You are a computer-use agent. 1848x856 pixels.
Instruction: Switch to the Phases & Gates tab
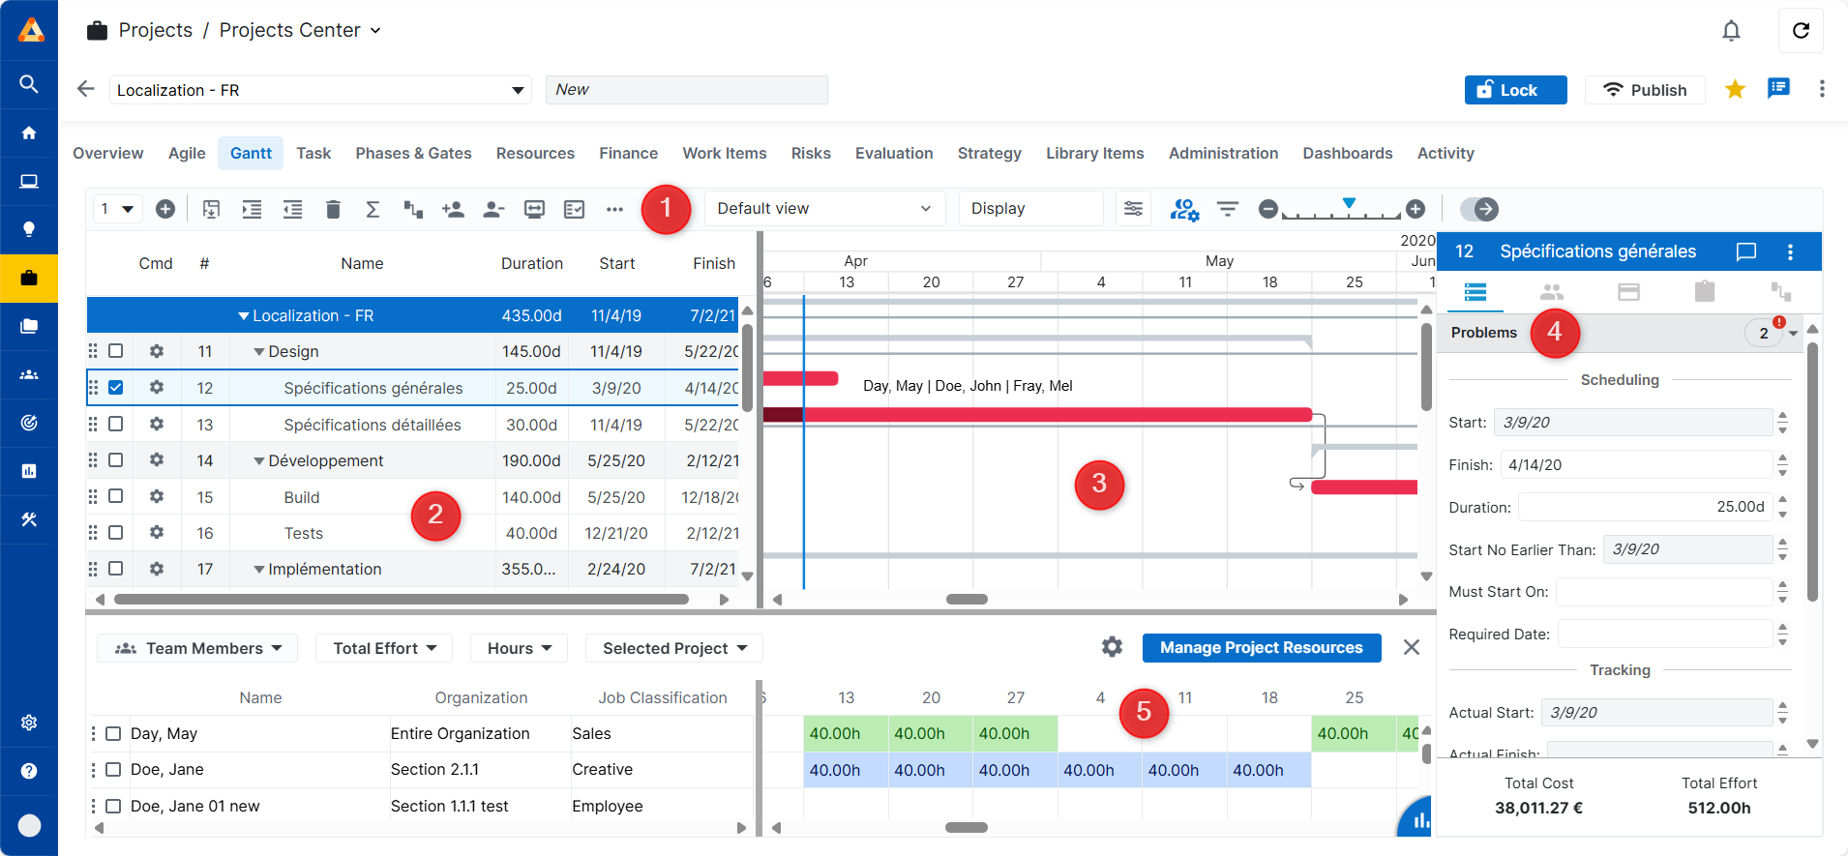[x=413, y=153]
